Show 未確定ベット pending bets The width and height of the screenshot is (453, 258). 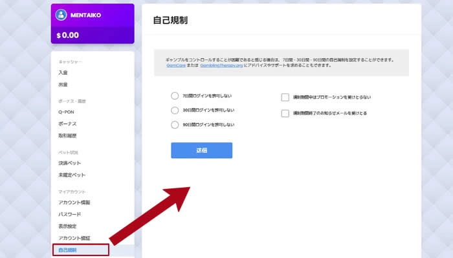pyautogui.click(x=71, y=175)
